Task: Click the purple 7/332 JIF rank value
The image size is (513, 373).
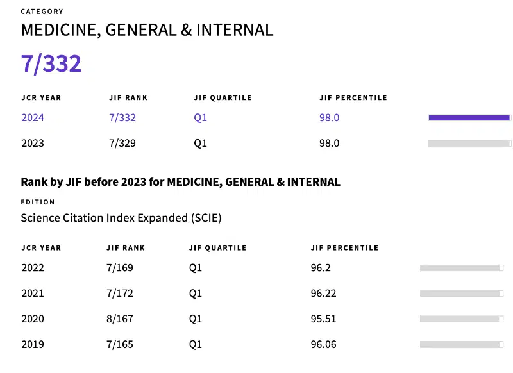Action: click(122, 118)
